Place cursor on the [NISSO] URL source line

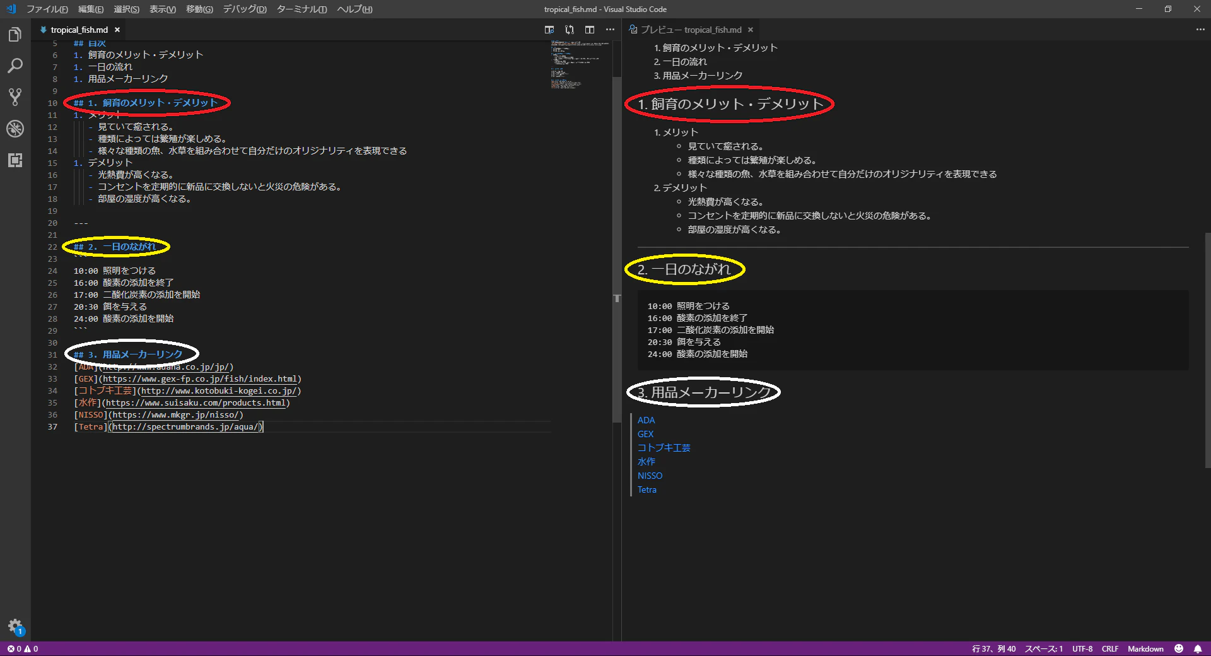[x=158, y=415]
